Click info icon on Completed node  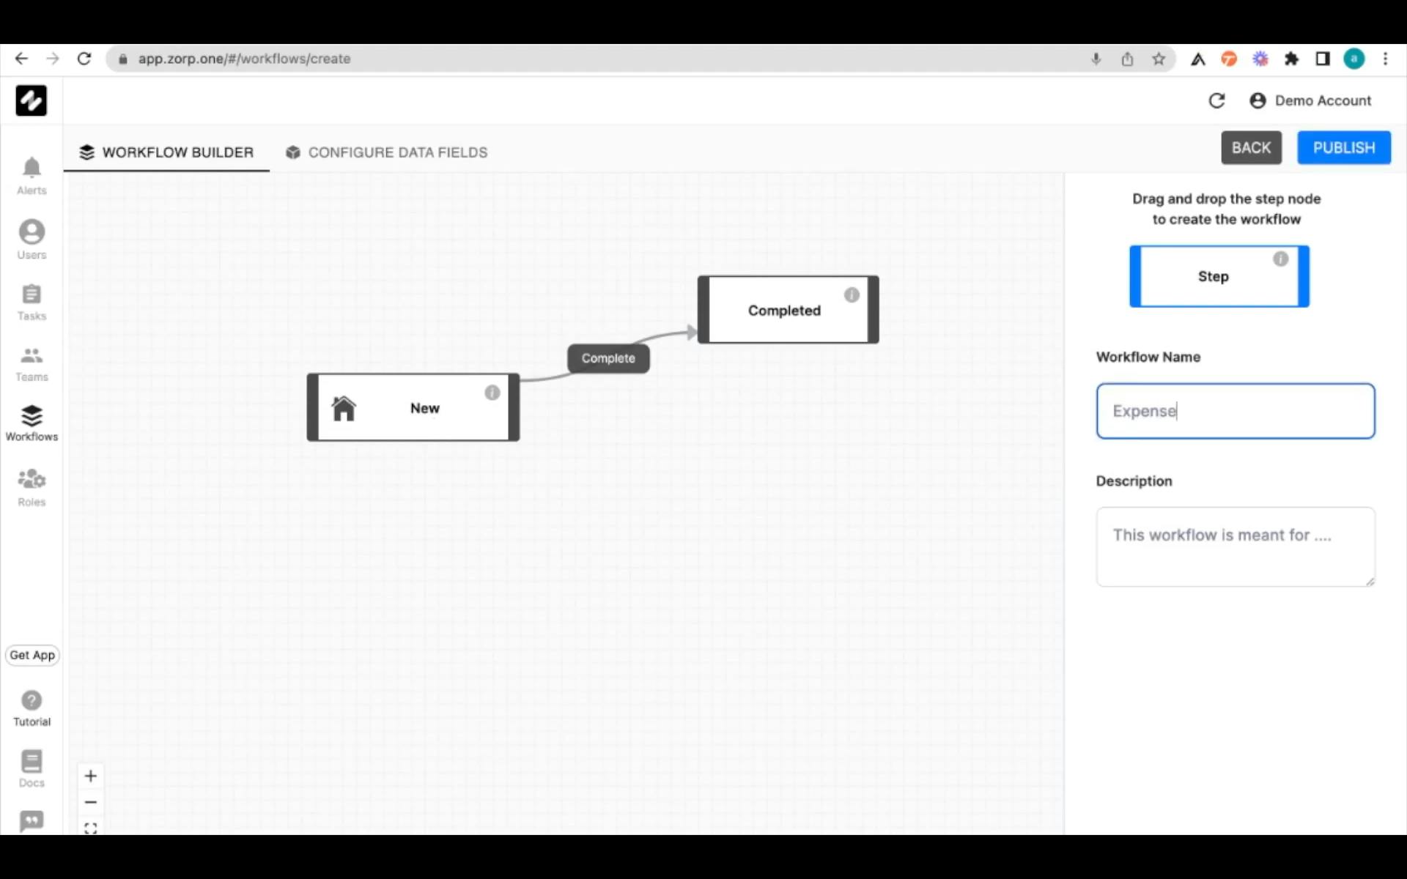(852, 294)
